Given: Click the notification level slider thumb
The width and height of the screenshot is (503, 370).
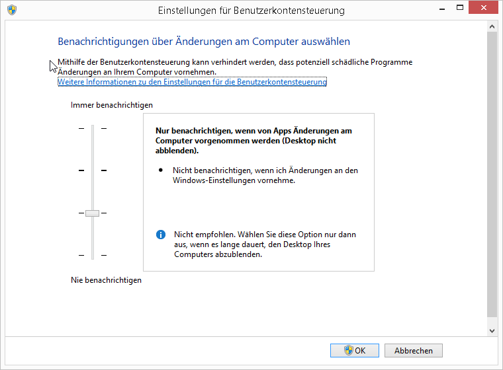Looking at the screenshot, I should point(92,213).
